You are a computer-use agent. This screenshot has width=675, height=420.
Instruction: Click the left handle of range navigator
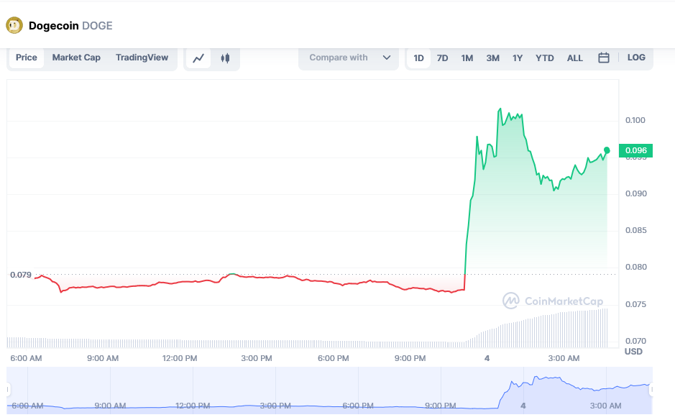point(8,390)
